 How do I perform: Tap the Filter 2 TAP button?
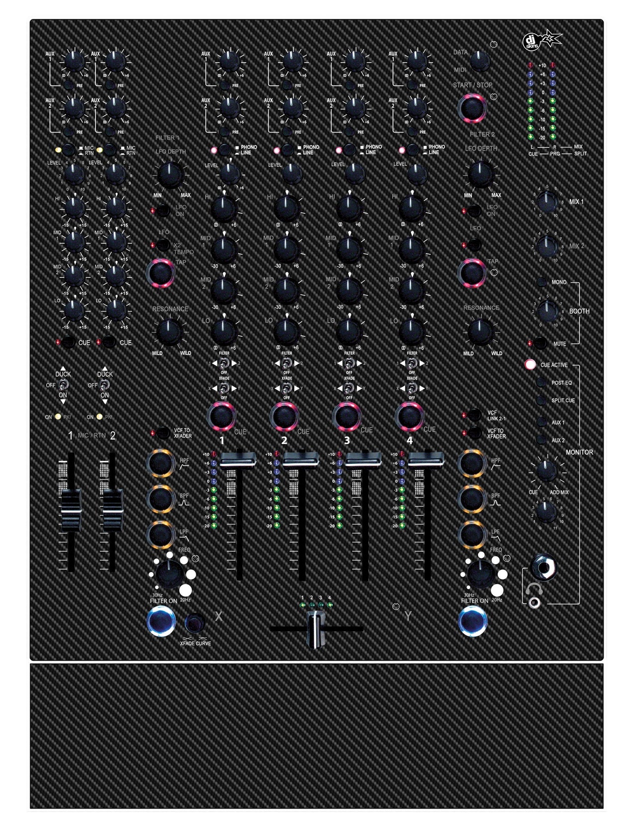coord(472,273)
